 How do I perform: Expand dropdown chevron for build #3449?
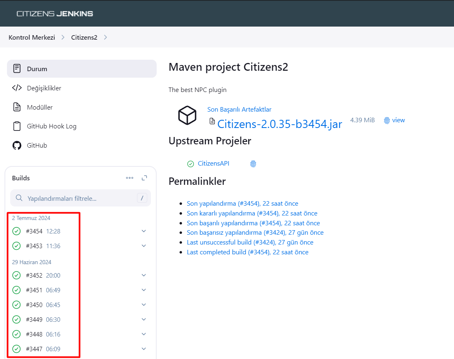[144, 319]
